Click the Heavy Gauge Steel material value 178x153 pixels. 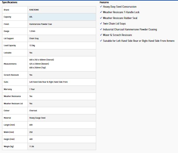(37, 118)
